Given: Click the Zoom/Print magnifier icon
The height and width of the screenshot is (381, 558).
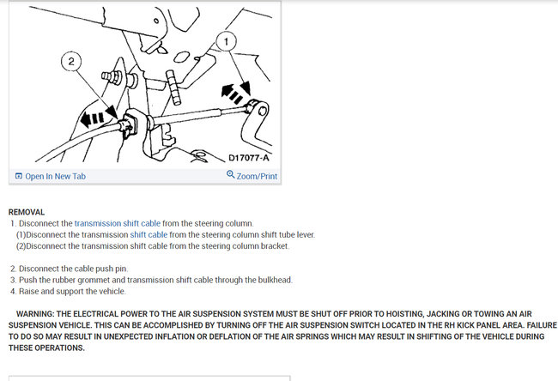Looking at the screenshot, I should point(230,174).
